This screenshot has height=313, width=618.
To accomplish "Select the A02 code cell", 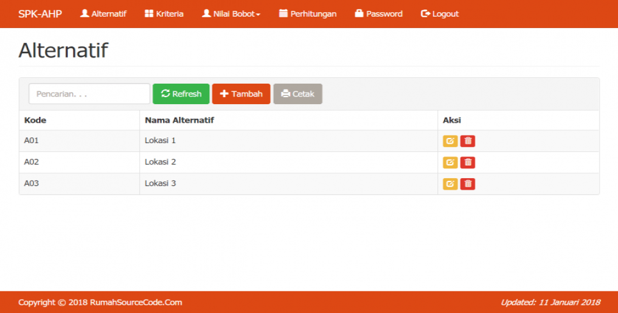I will pyautogui.click(x=79, y=162).
